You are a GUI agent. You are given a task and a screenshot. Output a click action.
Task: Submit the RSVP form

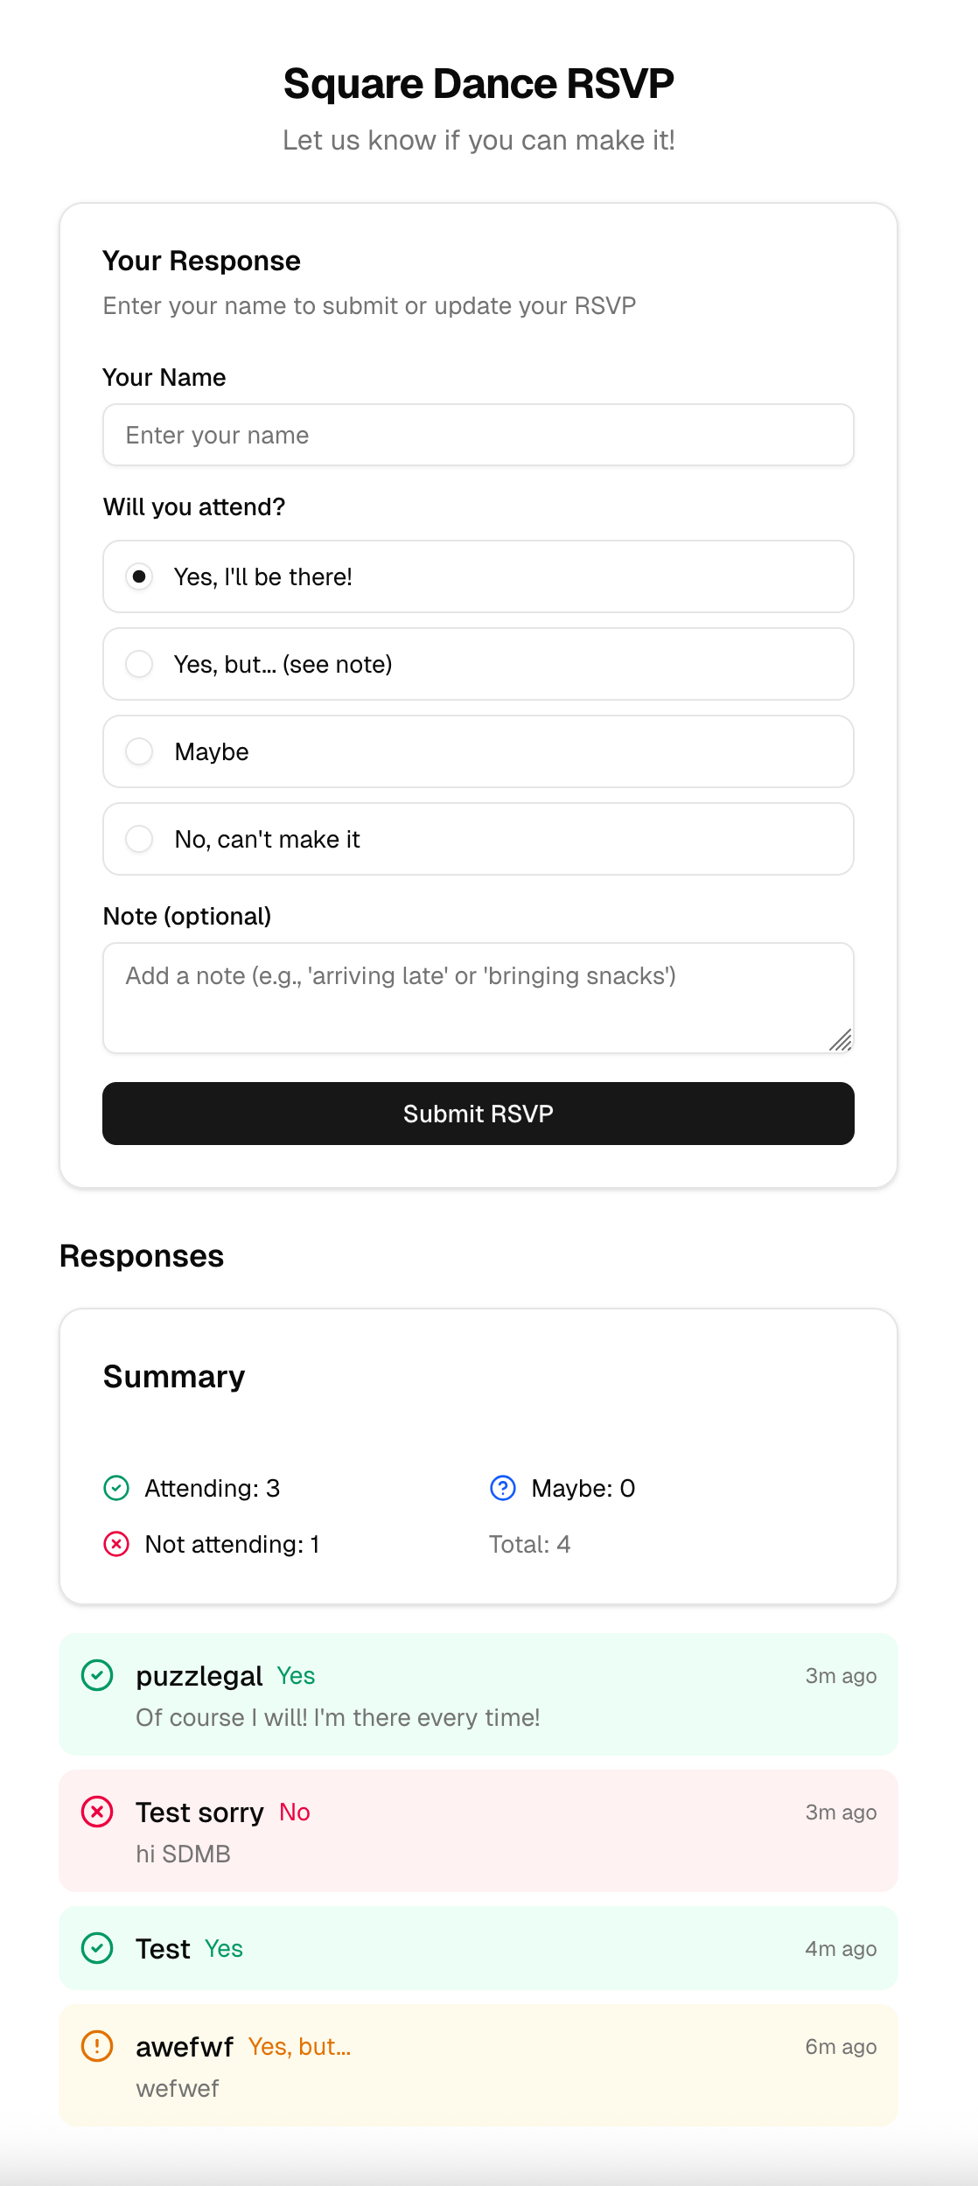479,1114
